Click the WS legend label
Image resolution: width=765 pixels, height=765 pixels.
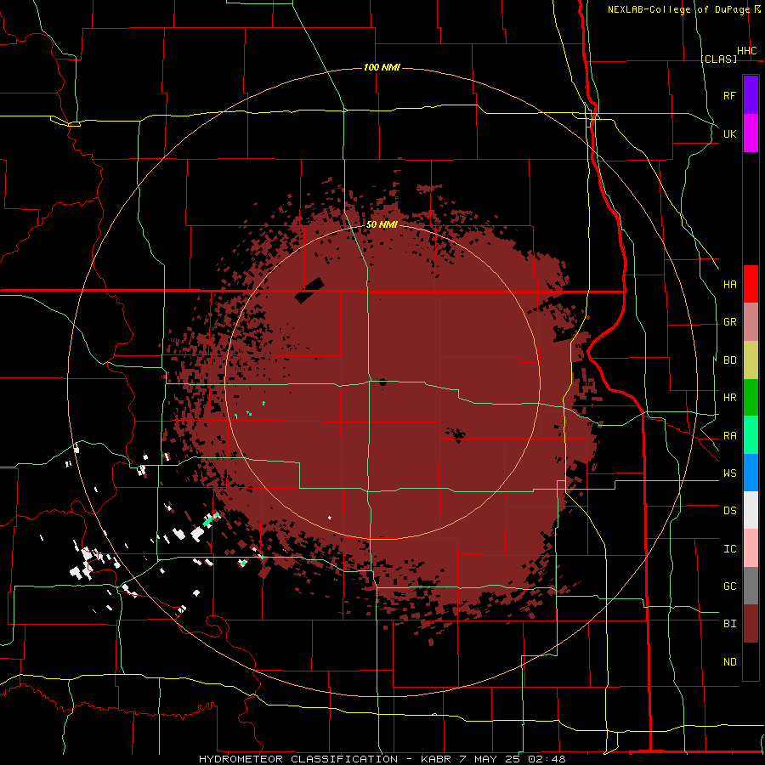point(730,473)
